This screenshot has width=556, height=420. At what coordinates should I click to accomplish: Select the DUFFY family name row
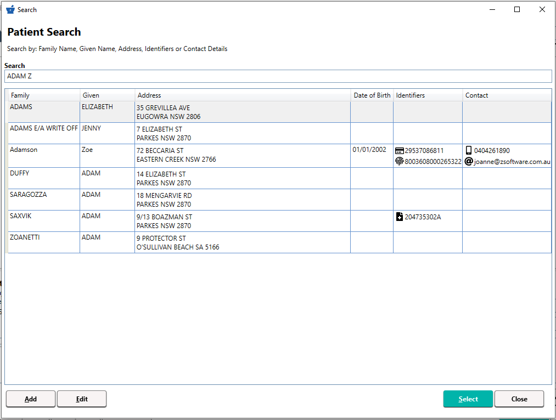pyautogui.click(x=279, y=178)
